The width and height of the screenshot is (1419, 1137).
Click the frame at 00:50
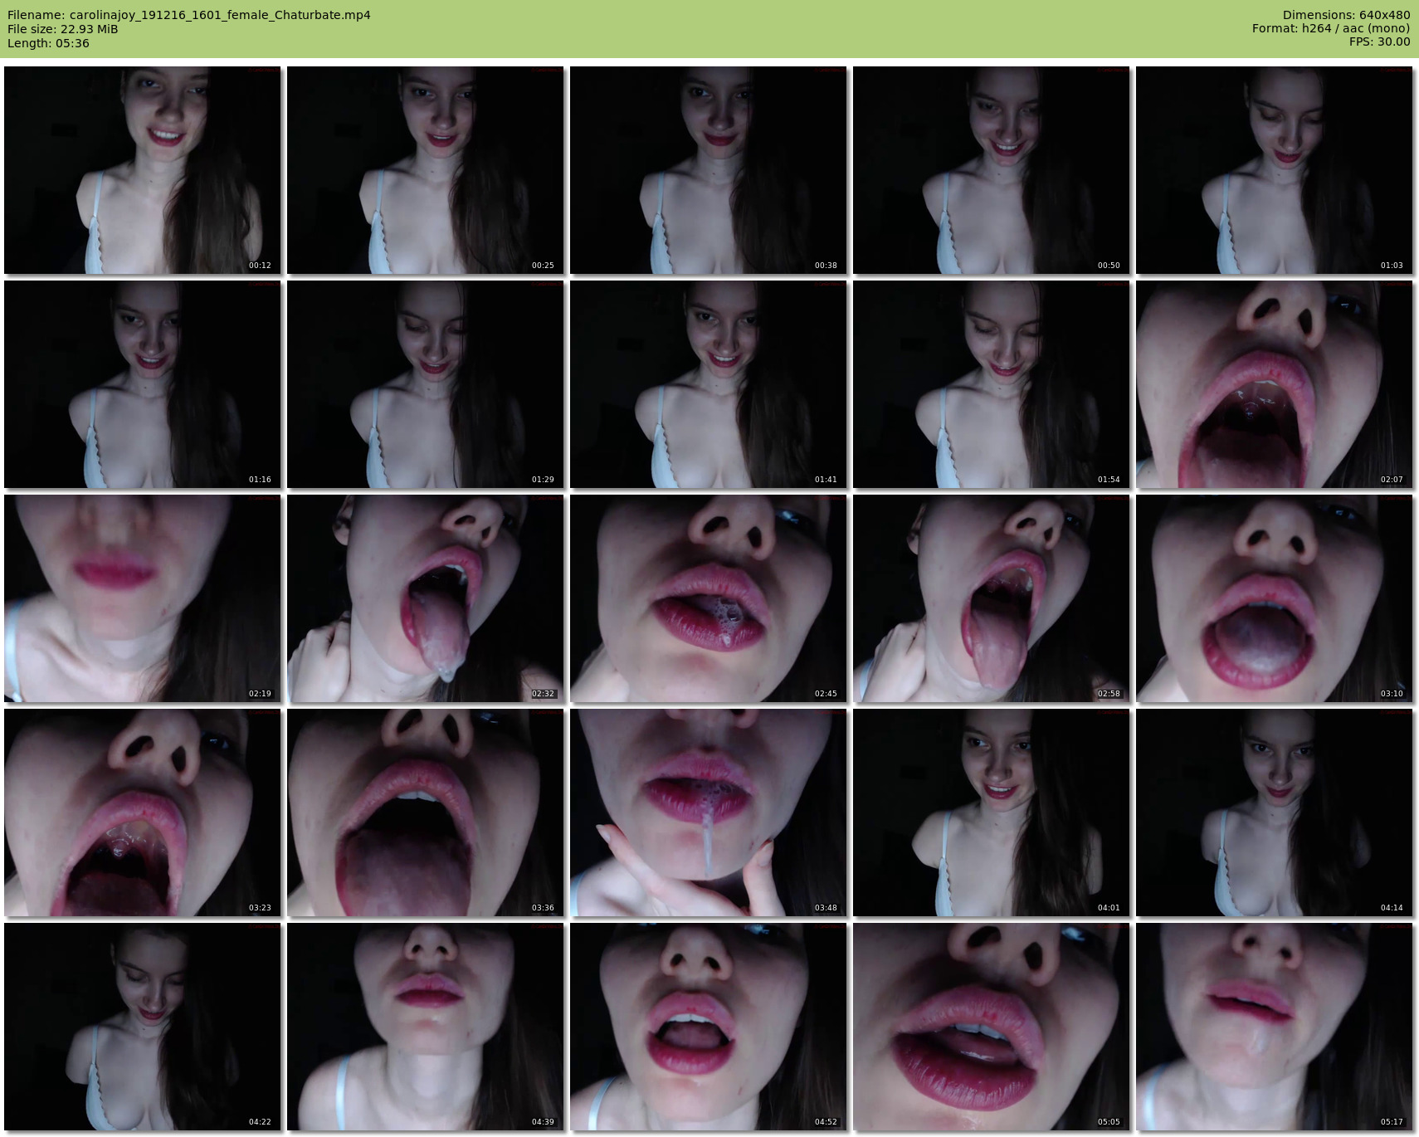(x=991, y=170)
